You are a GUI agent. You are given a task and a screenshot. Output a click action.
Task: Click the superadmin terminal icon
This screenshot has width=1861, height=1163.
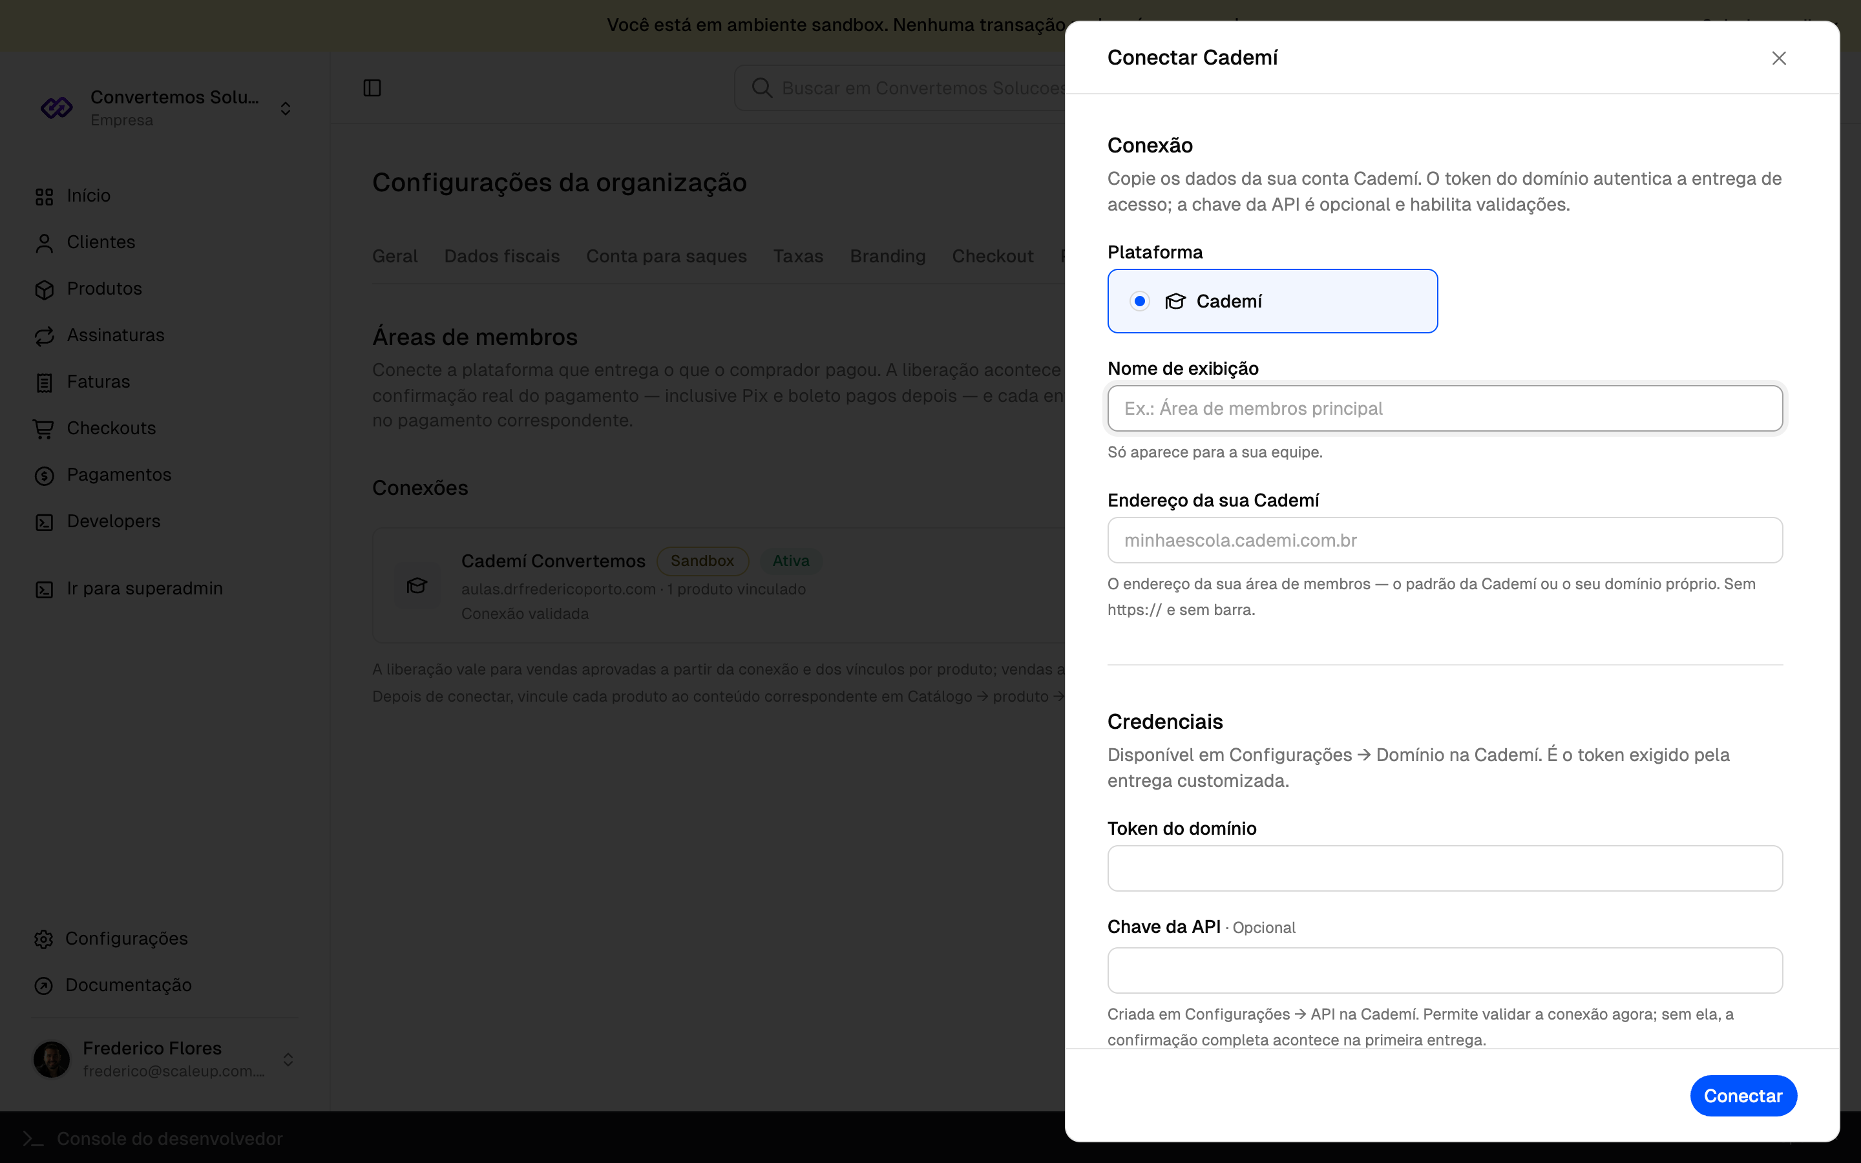coord(44,590)
